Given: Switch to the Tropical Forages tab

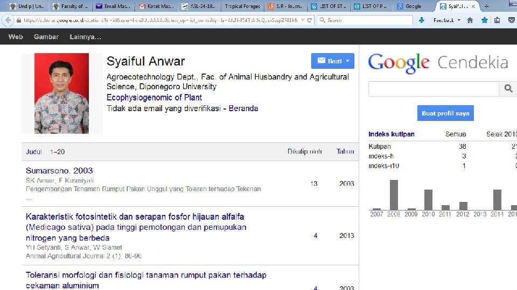Looking at the screenshot, I should click(x=242, y=6).
